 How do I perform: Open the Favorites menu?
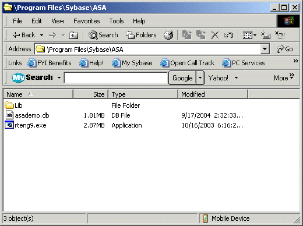click(87, 21)
